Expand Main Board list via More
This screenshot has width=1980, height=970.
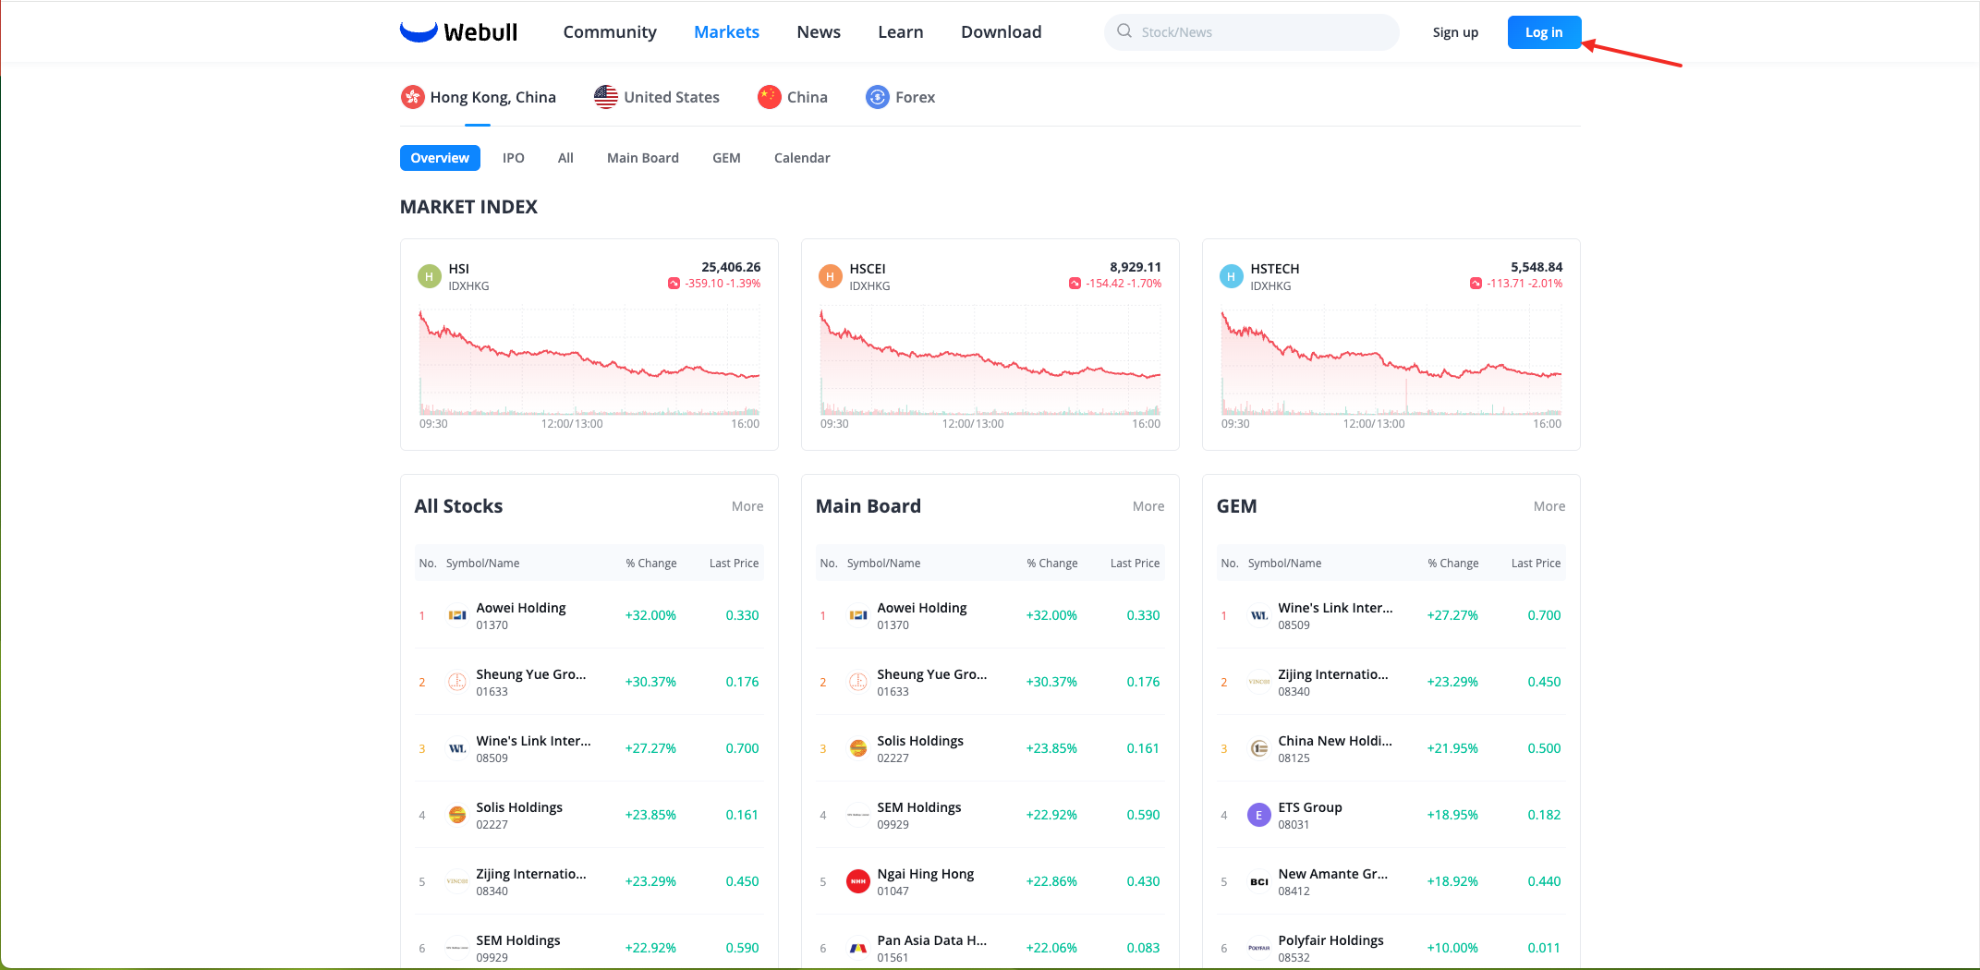(1148, 506)
